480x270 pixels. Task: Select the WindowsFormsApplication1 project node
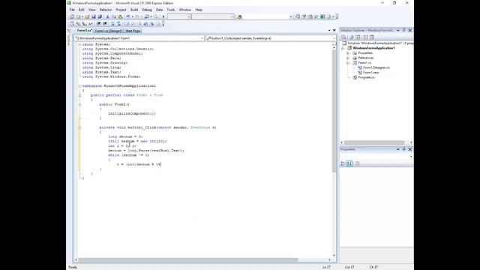coord(373,48)
